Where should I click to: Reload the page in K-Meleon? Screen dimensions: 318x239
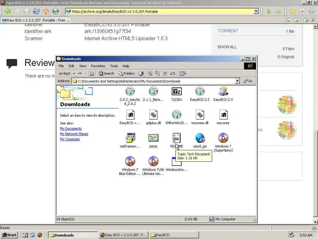[36, 11]
